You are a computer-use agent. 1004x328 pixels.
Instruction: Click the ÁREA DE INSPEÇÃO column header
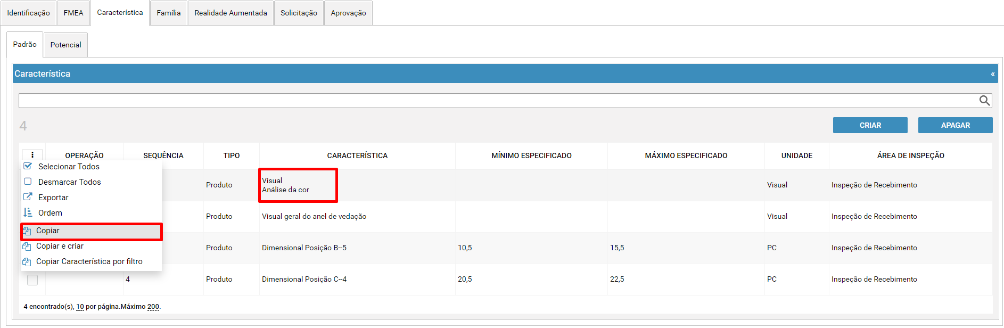(x=911, y=155)
